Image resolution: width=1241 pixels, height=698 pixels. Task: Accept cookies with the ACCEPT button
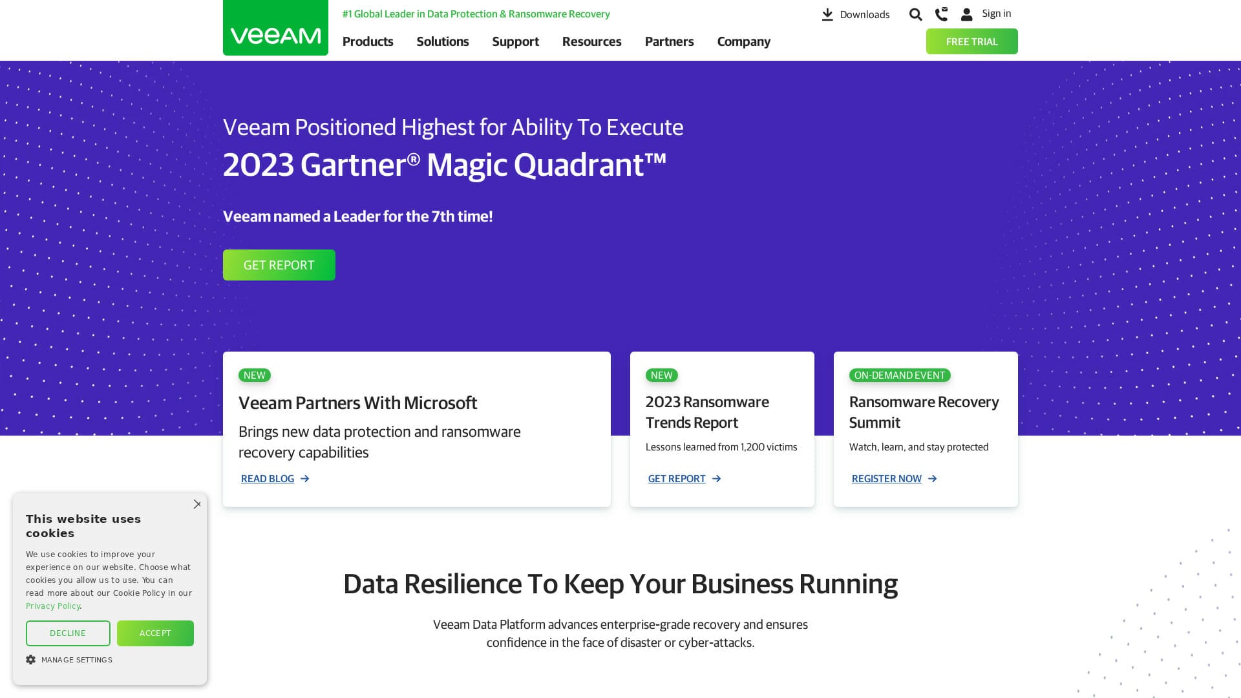pos(155,633)
